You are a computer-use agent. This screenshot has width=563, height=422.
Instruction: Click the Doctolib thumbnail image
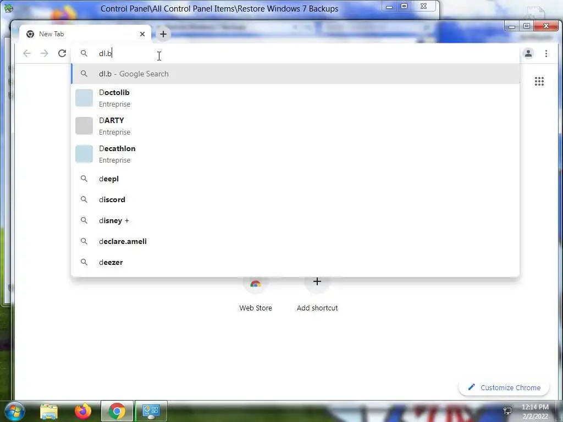pyautogui.click(x=84, y=98)
